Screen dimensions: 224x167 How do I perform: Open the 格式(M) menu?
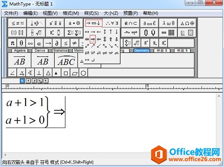[71, 13]
